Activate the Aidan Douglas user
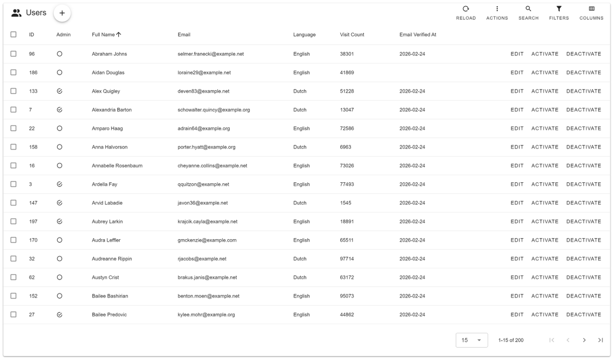The height and width of the screenshot is (360, 614). click(x=545, y=72)
